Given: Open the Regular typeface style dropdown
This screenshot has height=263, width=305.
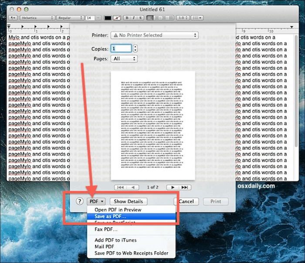Looking at the screenshot, I should (69, 18).
